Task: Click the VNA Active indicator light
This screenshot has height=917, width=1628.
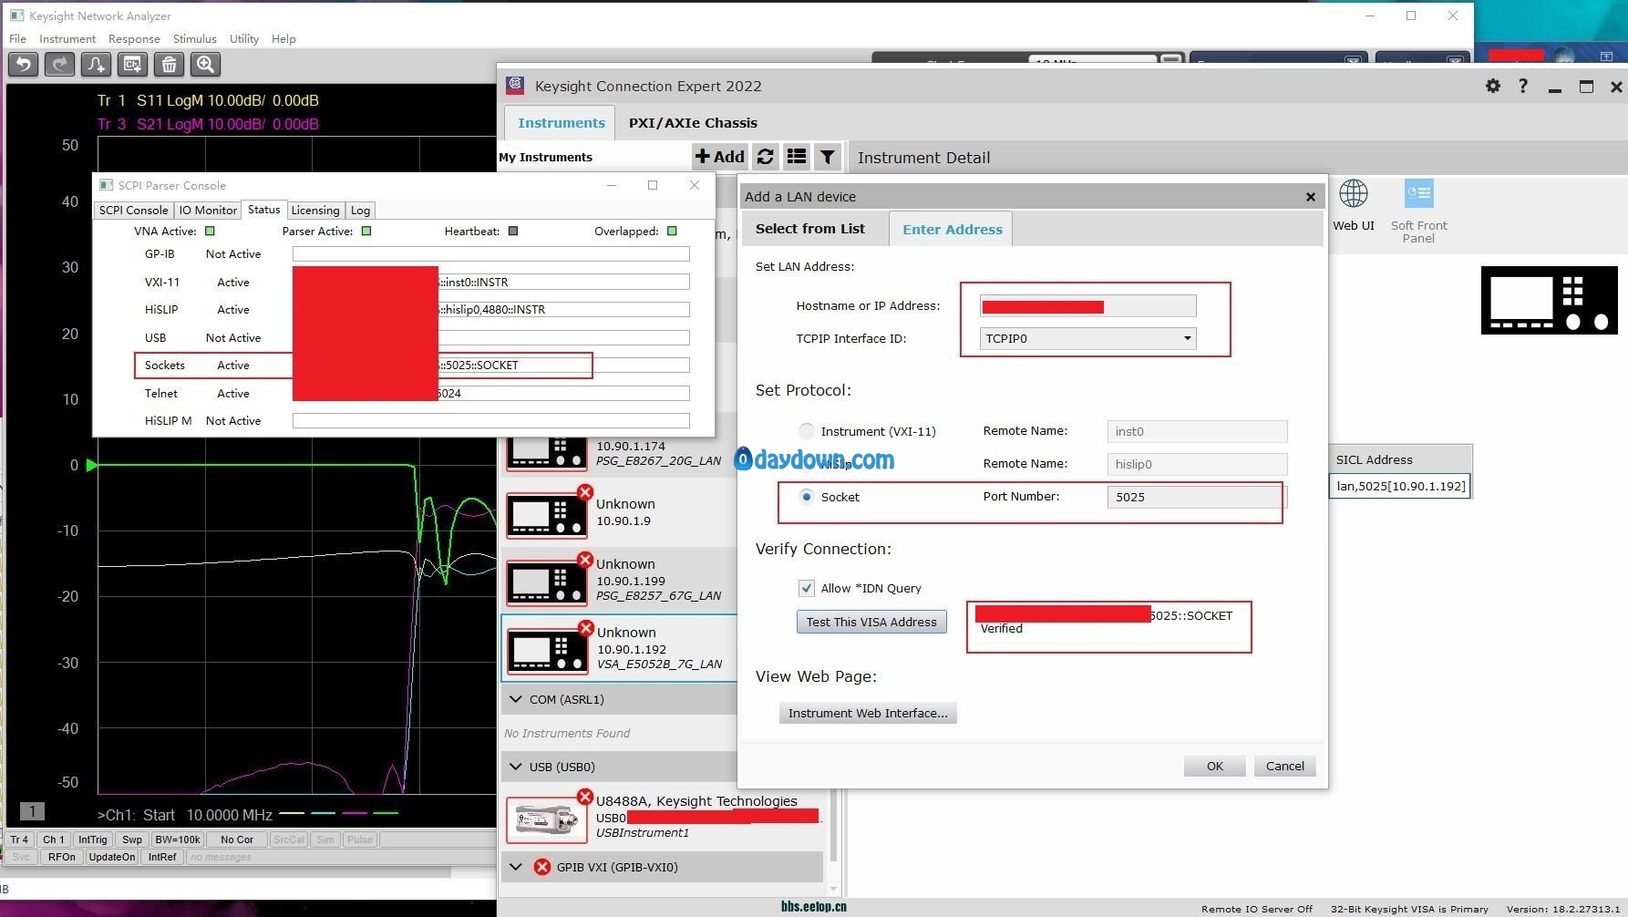Action: point(210,231)
